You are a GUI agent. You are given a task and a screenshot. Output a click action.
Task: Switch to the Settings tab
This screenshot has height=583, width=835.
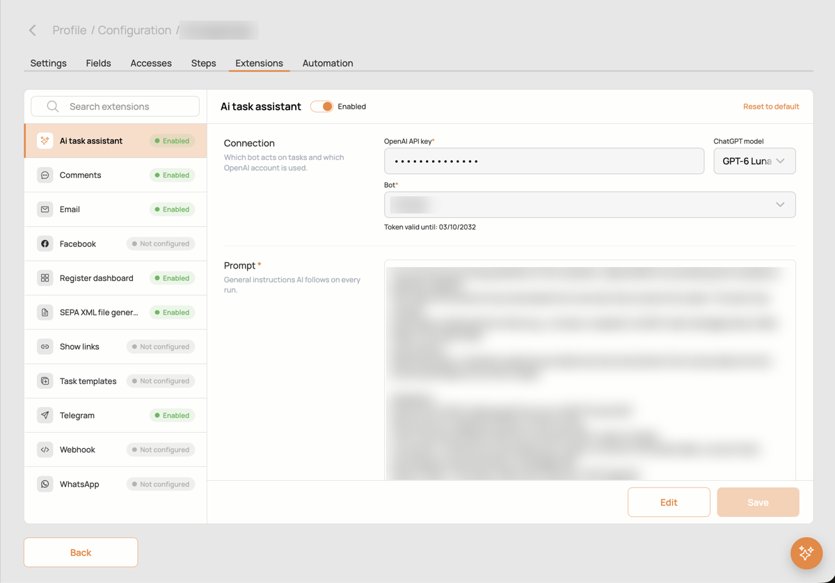49,63
